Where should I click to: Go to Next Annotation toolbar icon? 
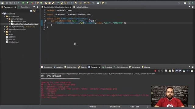click(76, 3)
